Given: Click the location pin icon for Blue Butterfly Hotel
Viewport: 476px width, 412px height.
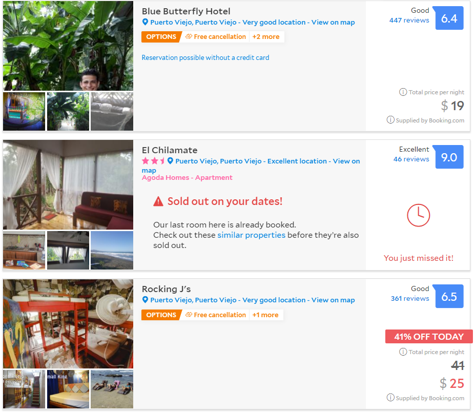Looking at the screenshot, I should click(x=145, y=23).
